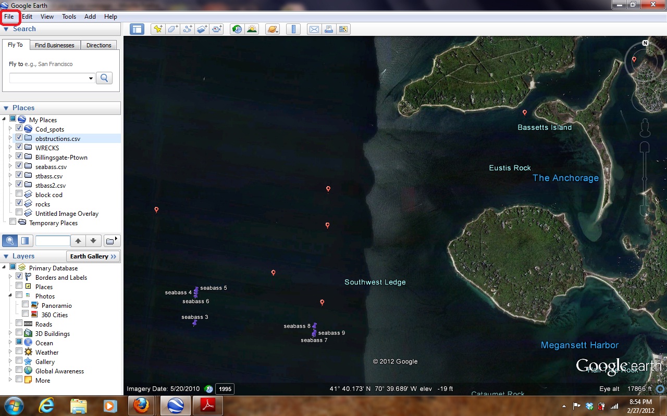
Task: Move selected place up with the up arrow
Action: 78,241
